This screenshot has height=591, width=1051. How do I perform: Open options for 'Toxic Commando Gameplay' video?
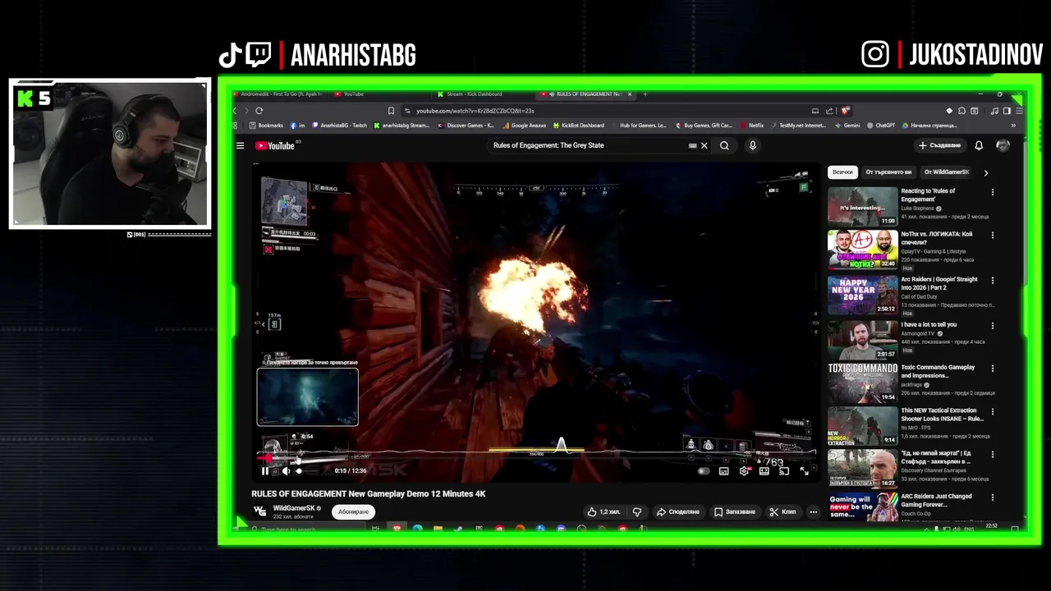coord(992,369)
